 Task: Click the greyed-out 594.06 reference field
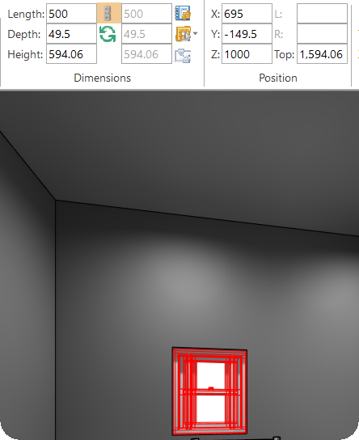click(146, 54)
